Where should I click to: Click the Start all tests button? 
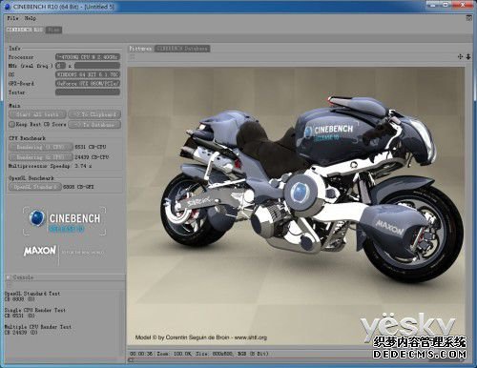click(x=37, y=114)
